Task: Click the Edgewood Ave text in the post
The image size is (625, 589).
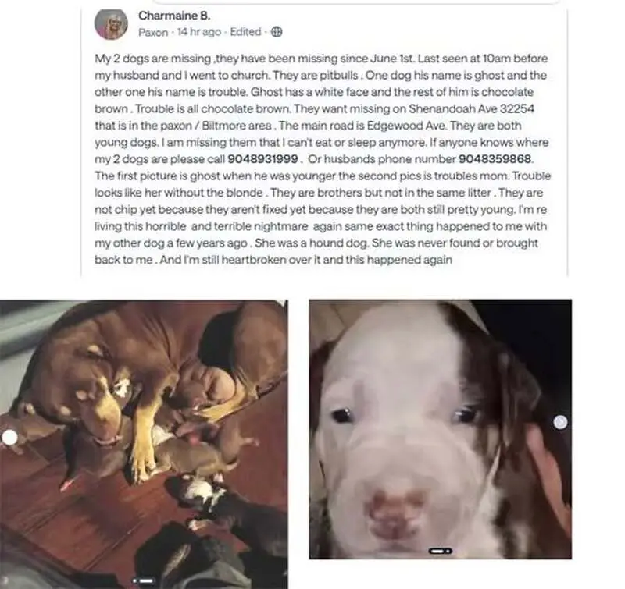Action: click(407, 126)
